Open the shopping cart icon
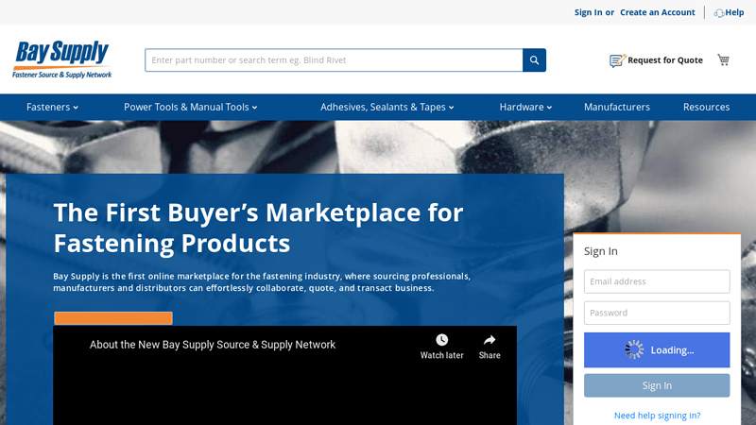This screenshot has height=425, width=756. (723, 59)
